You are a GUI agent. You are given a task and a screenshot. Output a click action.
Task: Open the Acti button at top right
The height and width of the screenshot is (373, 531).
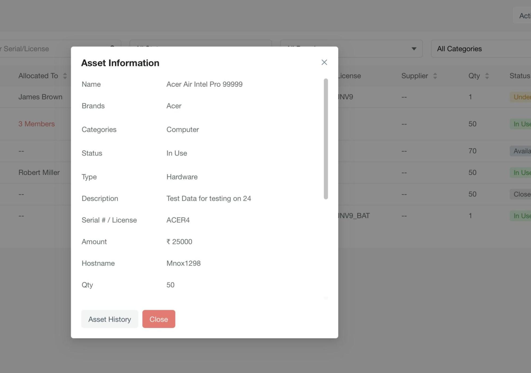pyautogui.click(x=523, y=16)
